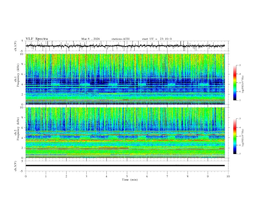The image size is (257, 198).
Task: Click the "-7" label on ch.2 colorbar
Action: pos(239,154)
